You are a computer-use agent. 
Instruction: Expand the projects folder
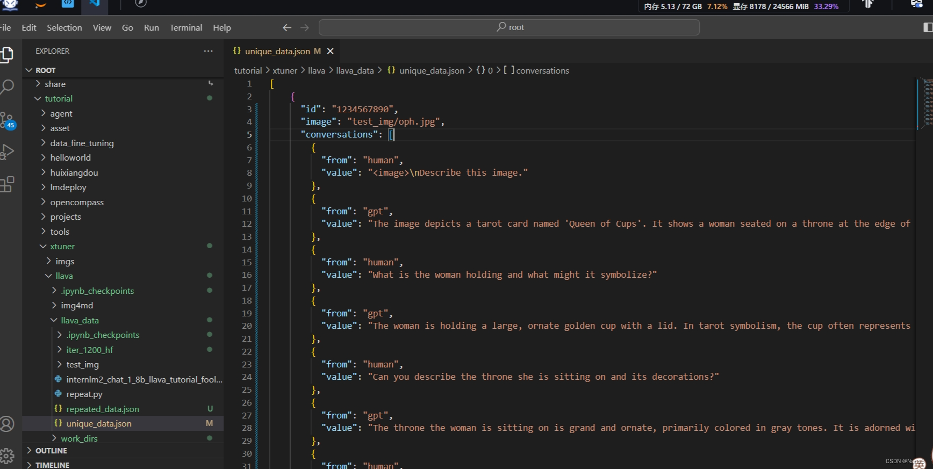pyautogui.click(x=123, y=217)
